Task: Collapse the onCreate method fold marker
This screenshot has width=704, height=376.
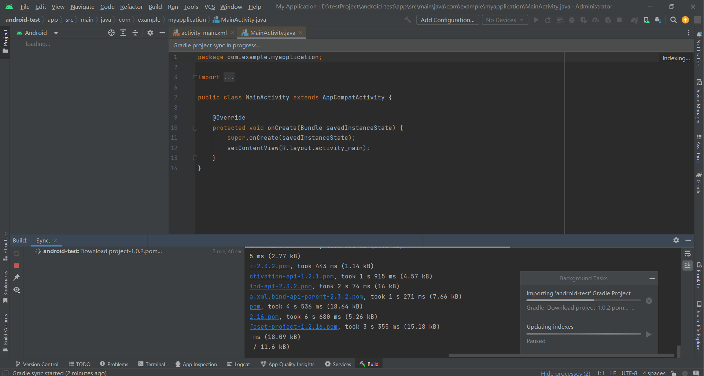Action: click(x=195, y=128)
